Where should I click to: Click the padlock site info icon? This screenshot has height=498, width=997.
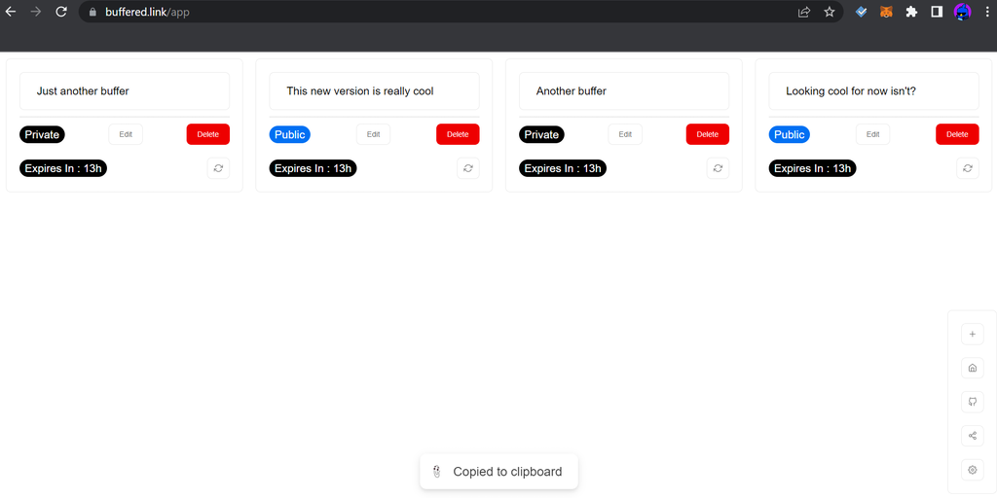(x=92, y=12)
